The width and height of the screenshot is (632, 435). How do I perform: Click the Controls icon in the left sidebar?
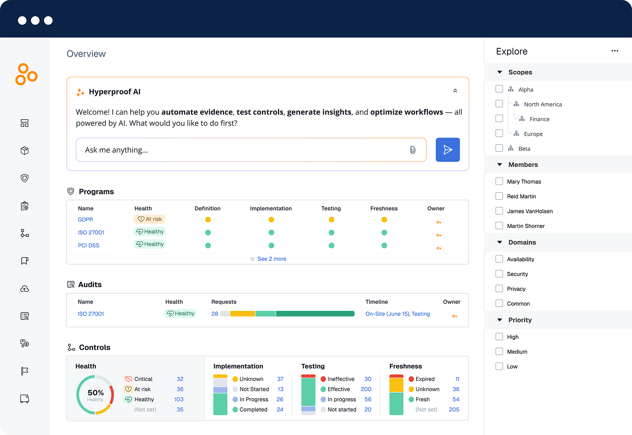[x=24, y=233]
